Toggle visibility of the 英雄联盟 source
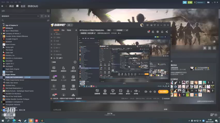This screenshot has height=123, width=220. tap(51, 54)
